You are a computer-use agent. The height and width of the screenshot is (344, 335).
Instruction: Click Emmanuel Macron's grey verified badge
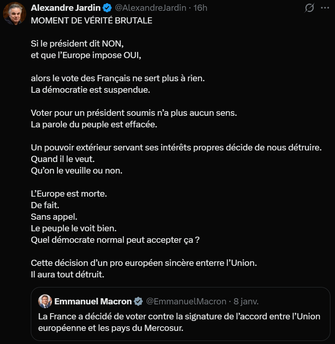139,301
